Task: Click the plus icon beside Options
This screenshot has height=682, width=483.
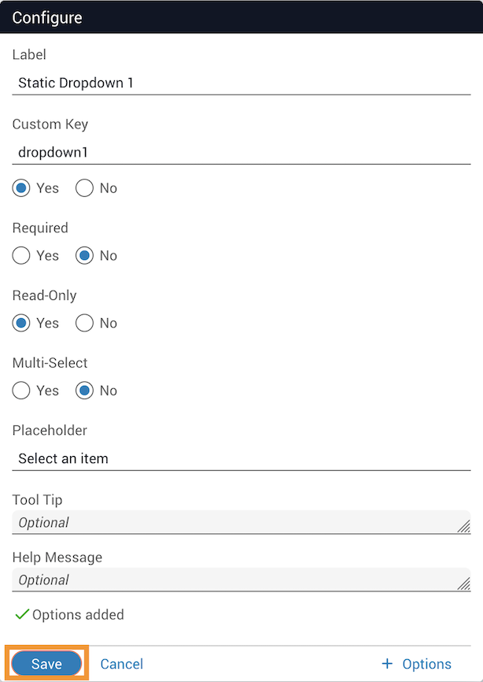Action: click(386, 664)
